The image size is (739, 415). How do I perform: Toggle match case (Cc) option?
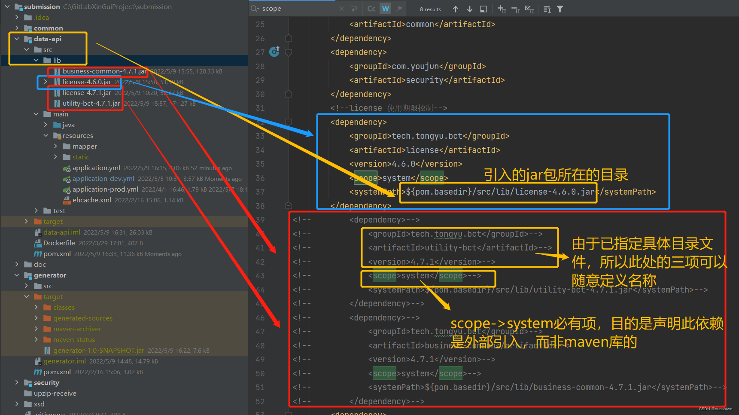tap(371, 9)
